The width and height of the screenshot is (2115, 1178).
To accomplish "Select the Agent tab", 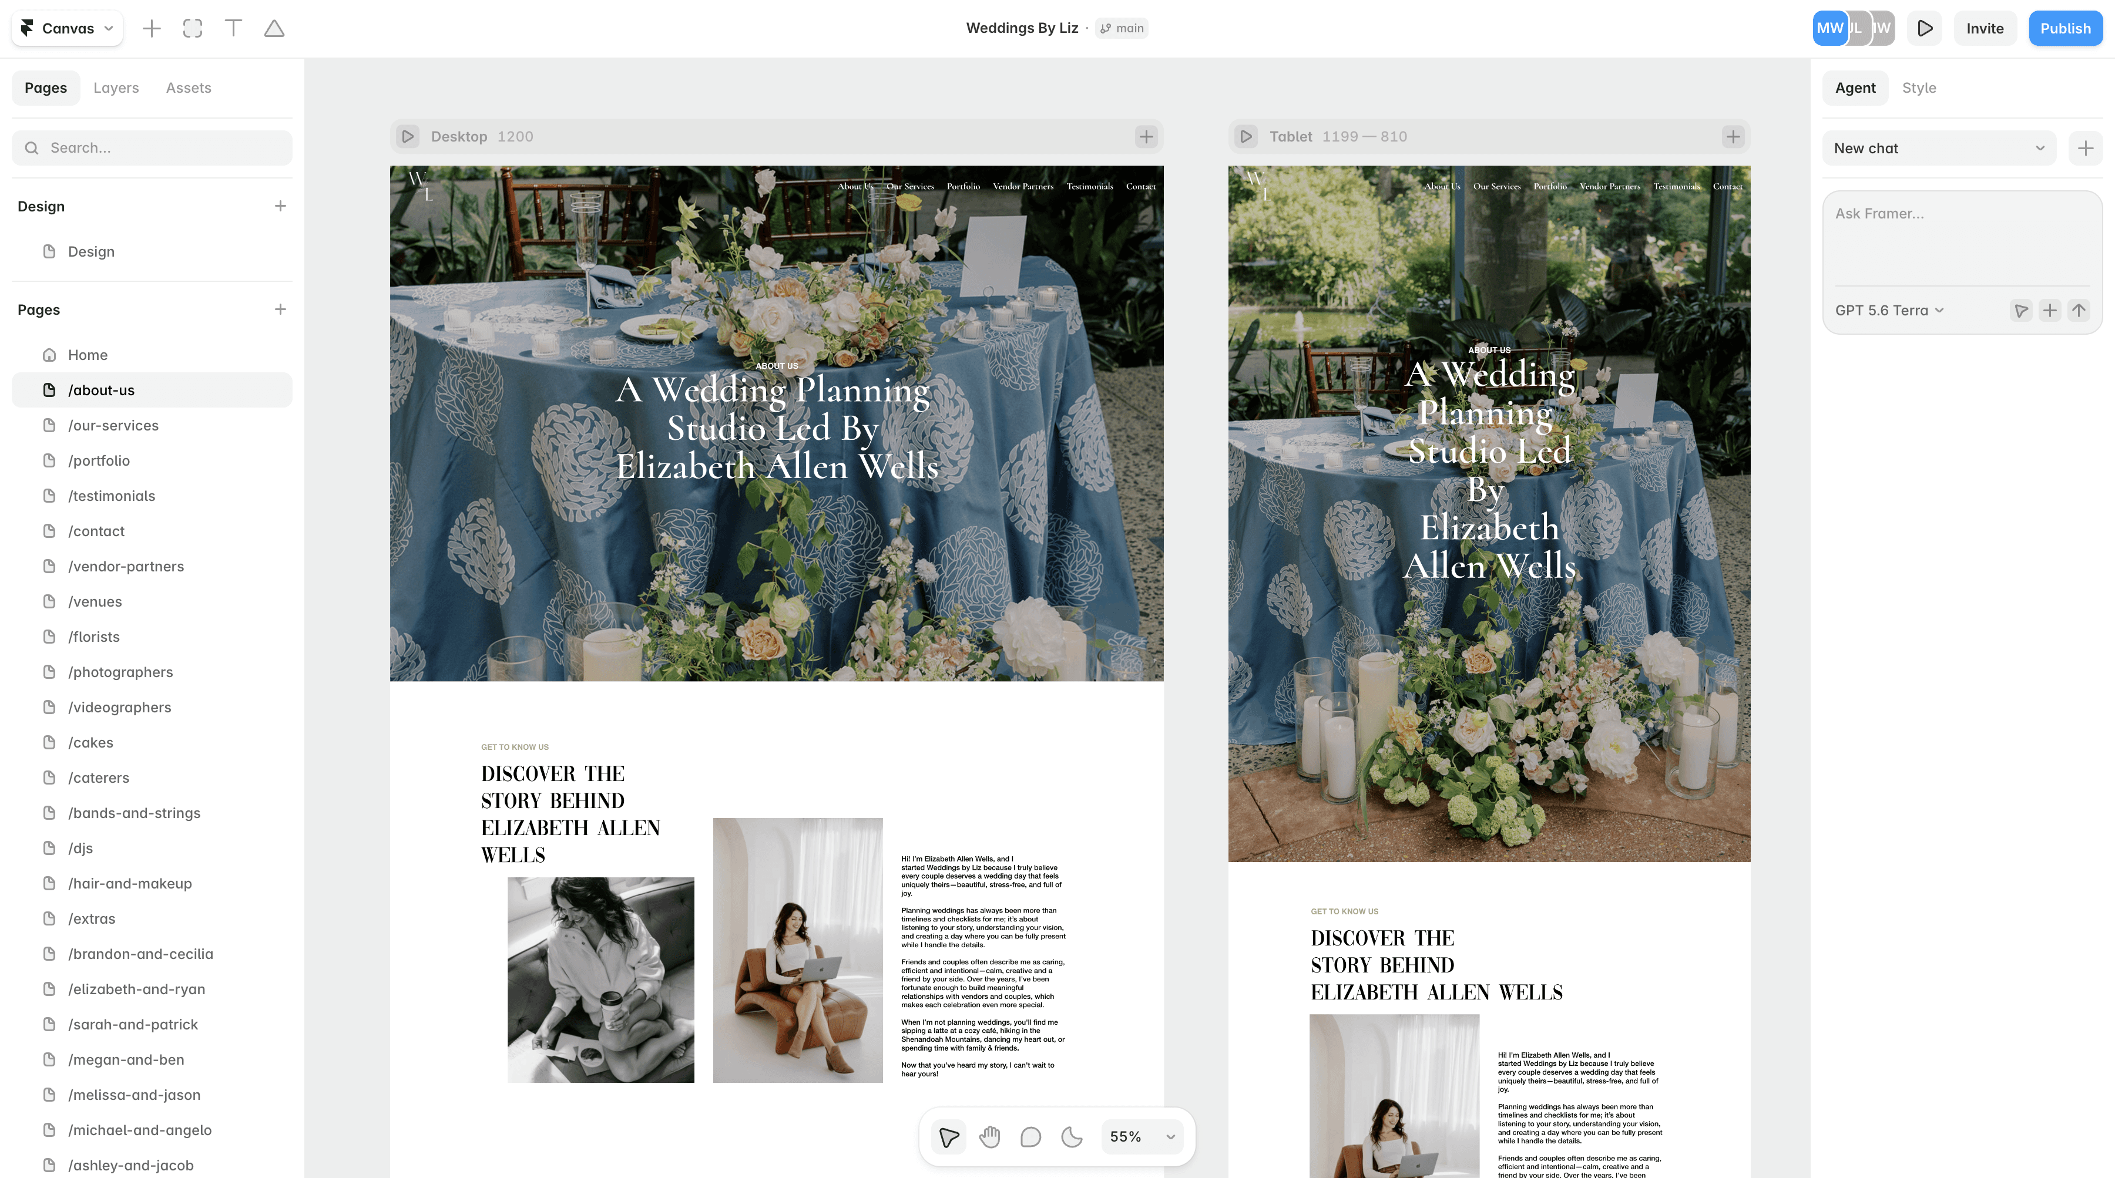I will 1855,88.
